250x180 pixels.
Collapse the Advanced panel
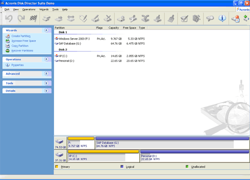tap(46, 73)
